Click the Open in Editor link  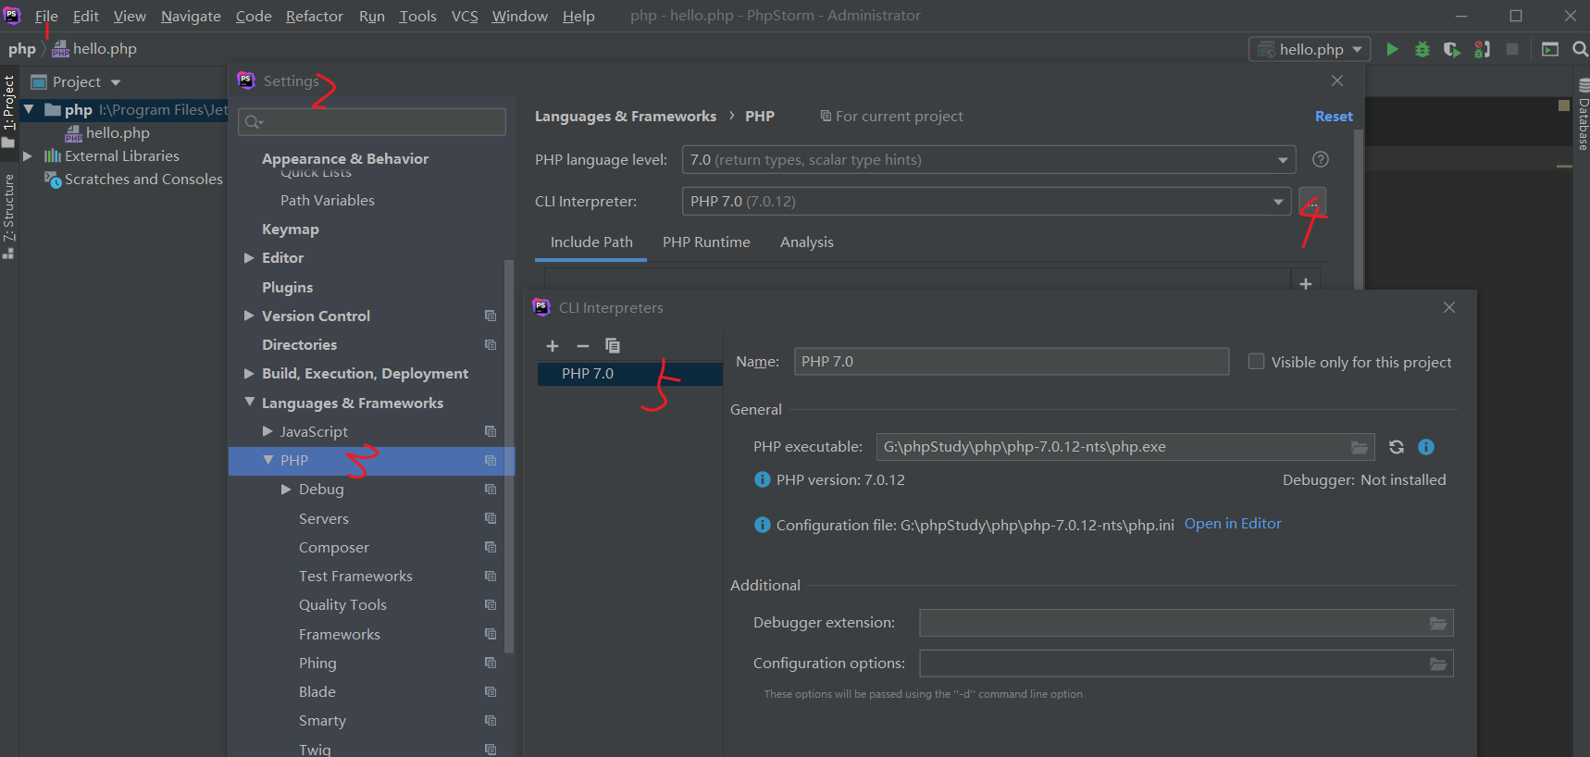click(x=1233, y=524)
